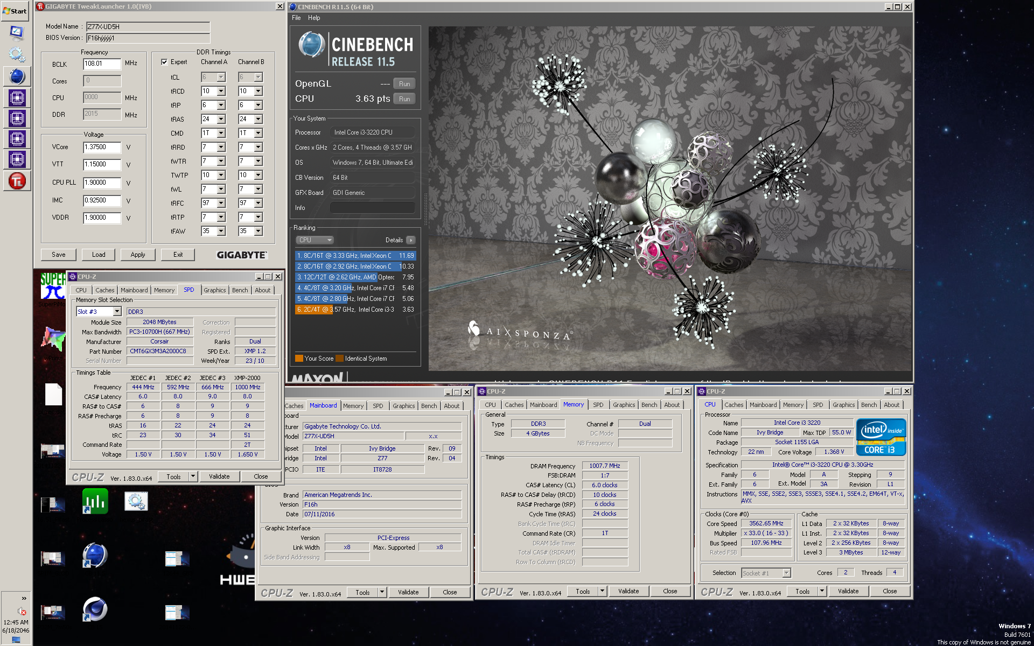Image resolution: width=1034 pixels, height=646 pixels.
Task: Click the Intel Core i3 inside logo
Action: (x=881, y=437)
